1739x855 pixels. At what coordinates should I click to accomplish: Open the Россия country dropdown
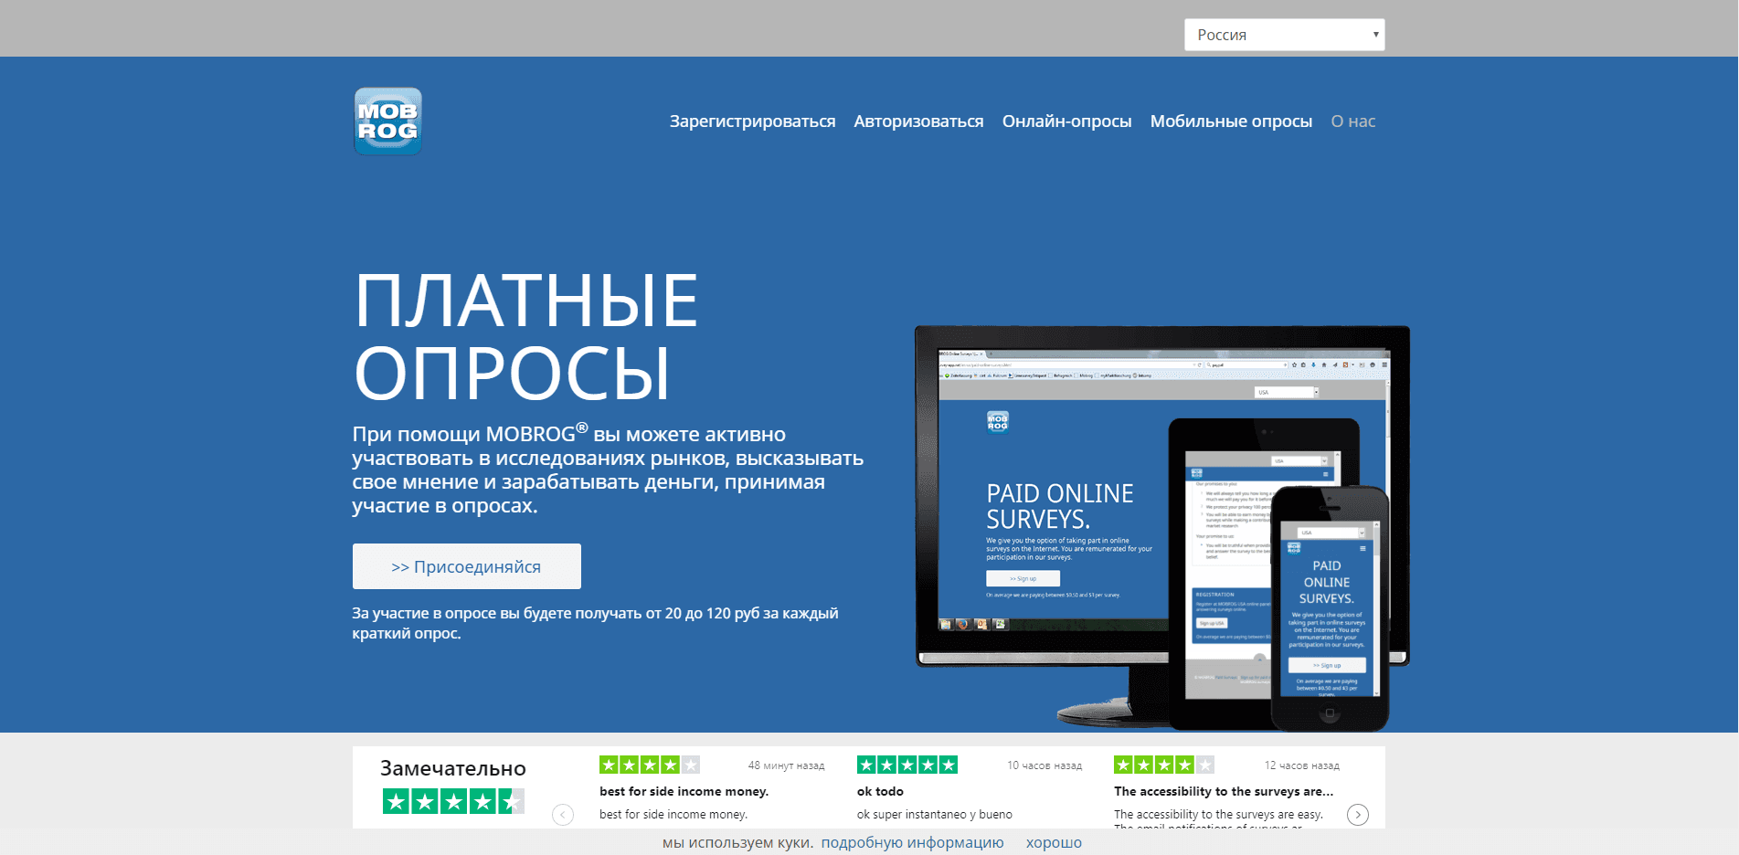(1283, 35)
